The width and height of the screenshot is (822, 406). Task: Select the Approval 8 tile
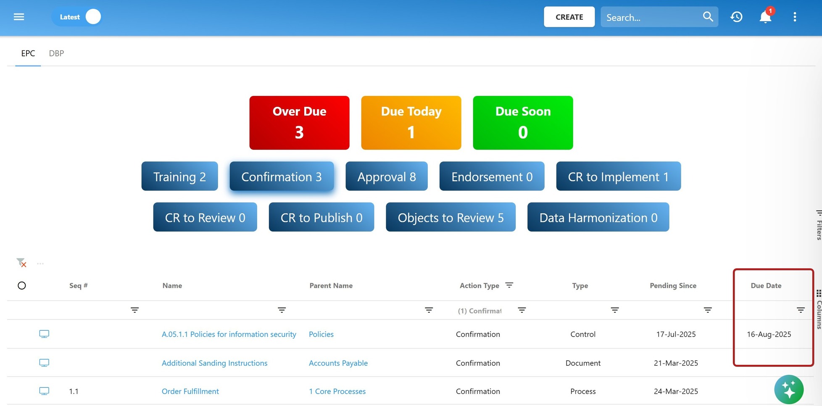coord(387,176)
